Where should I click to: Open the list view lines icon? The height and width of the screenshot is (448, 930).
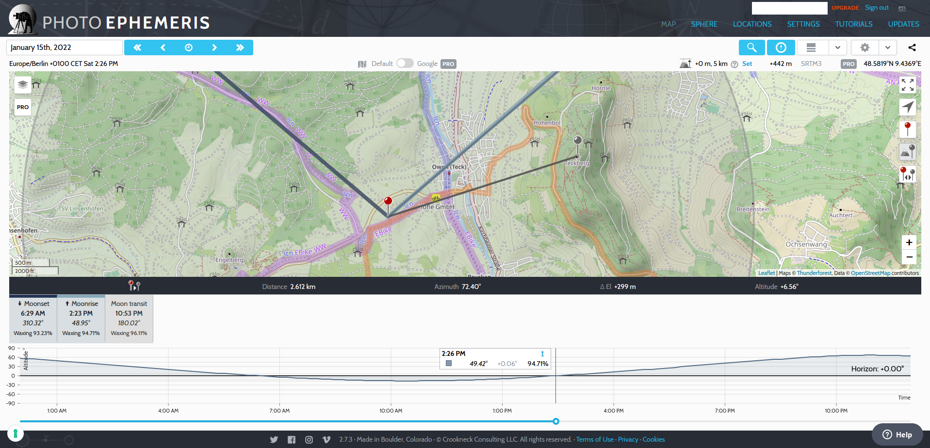tap(811, 48)
